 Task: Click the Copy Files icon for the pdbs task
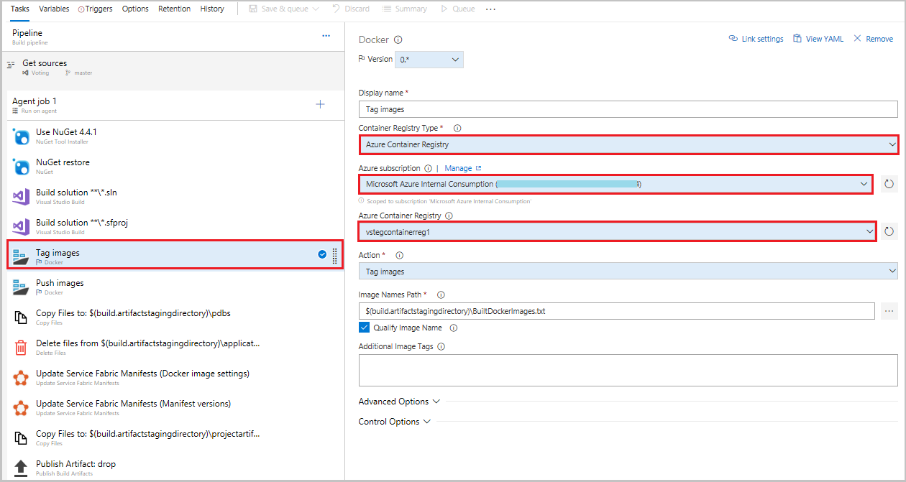21,317
